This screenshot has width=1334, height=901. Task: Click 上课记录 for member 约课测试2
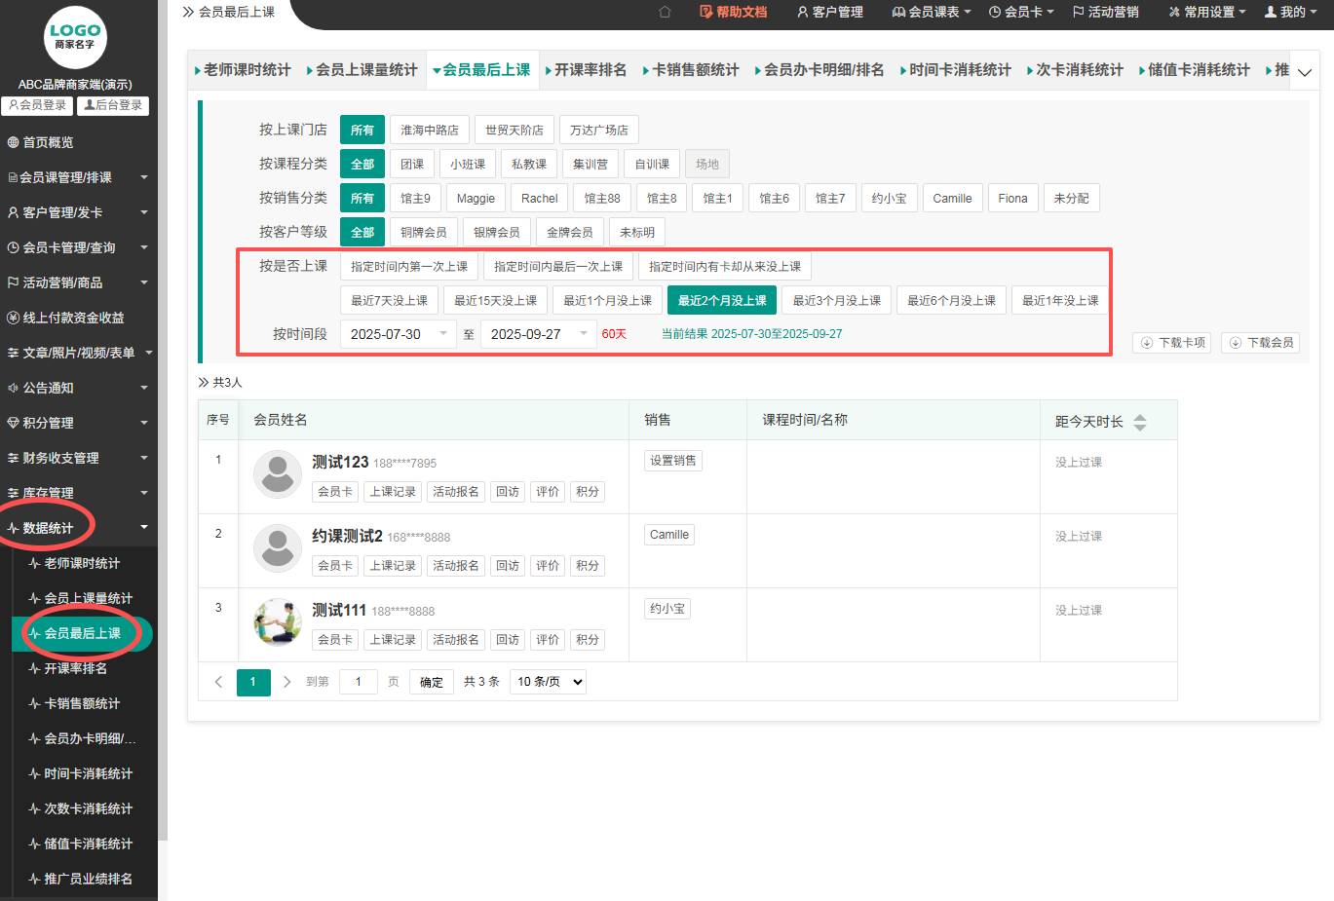[x=392, y=566]
